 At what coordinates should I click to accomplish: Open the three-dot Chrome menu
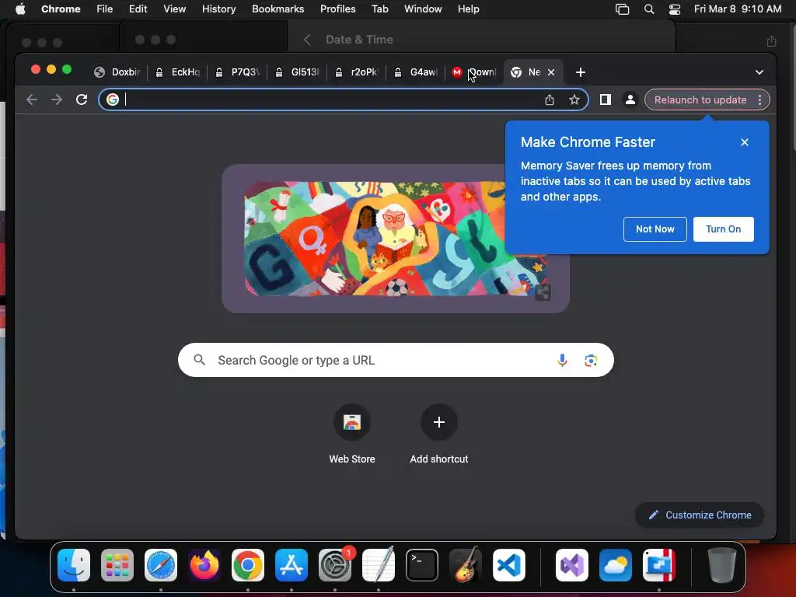tap(759, 99)
